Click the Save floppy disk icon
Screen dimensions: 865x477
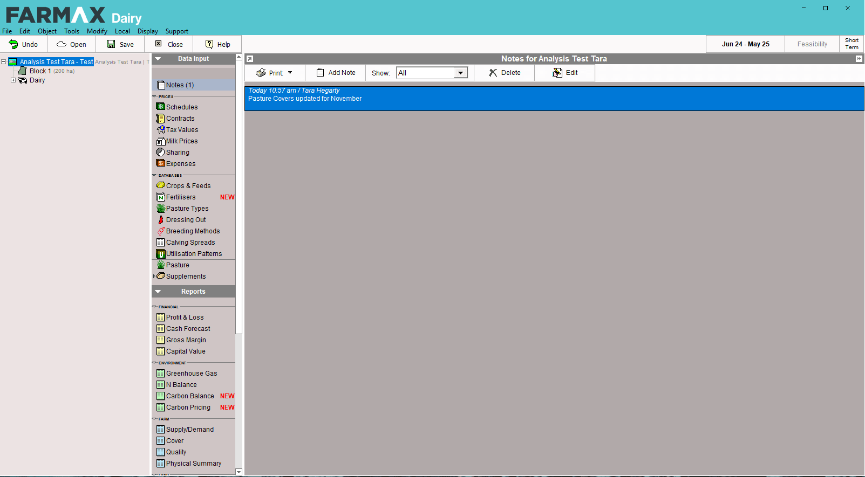tap(111, 44)
